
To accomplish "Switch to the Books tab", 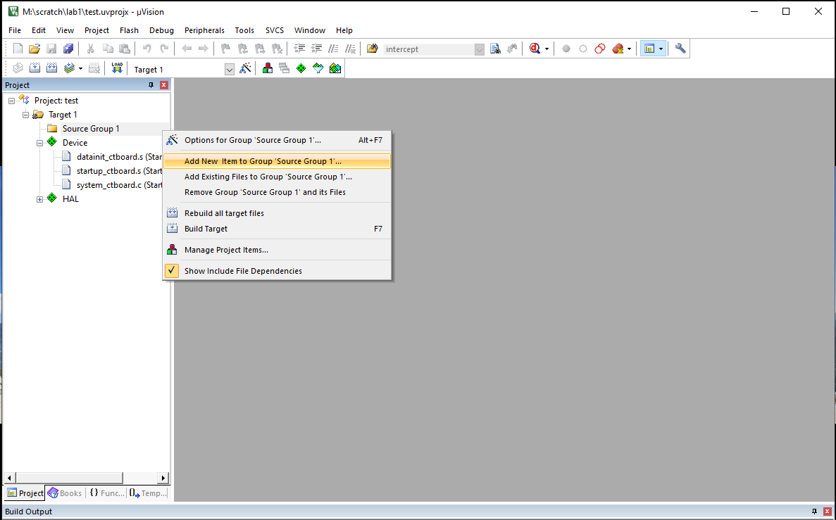I will pyautogui.click(x=65, y=493).
